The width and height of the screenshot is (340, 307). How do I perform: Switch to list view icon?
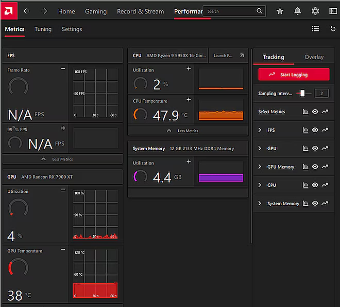(315, 29)
